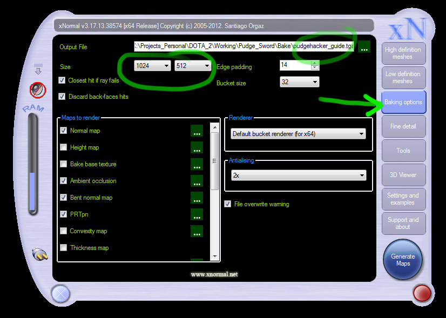Uncheck Bent normal map checkbox
Image resolution: width=446 pixels, height=318 pixels.
(x=63, y=198)
